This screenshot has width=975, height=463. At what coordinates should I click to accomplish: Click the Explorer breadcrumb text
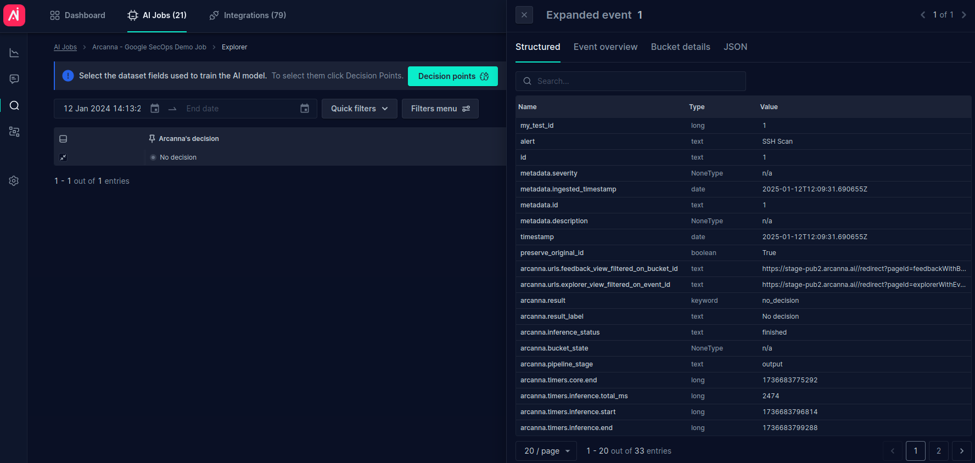234,47
